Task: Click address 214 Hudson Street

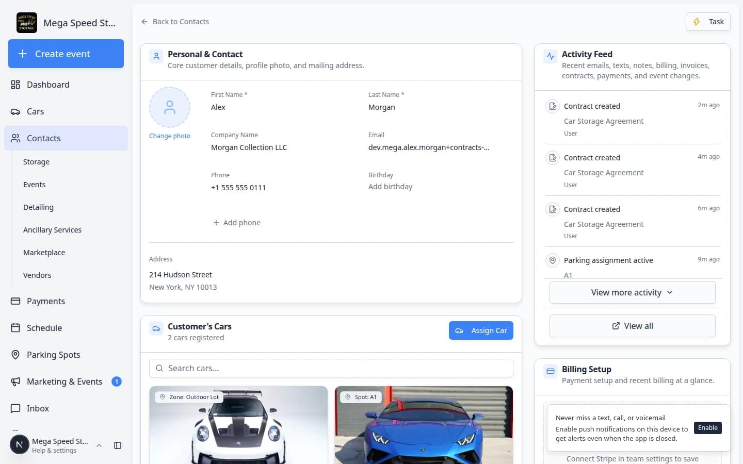Action: tap(181, 275)
